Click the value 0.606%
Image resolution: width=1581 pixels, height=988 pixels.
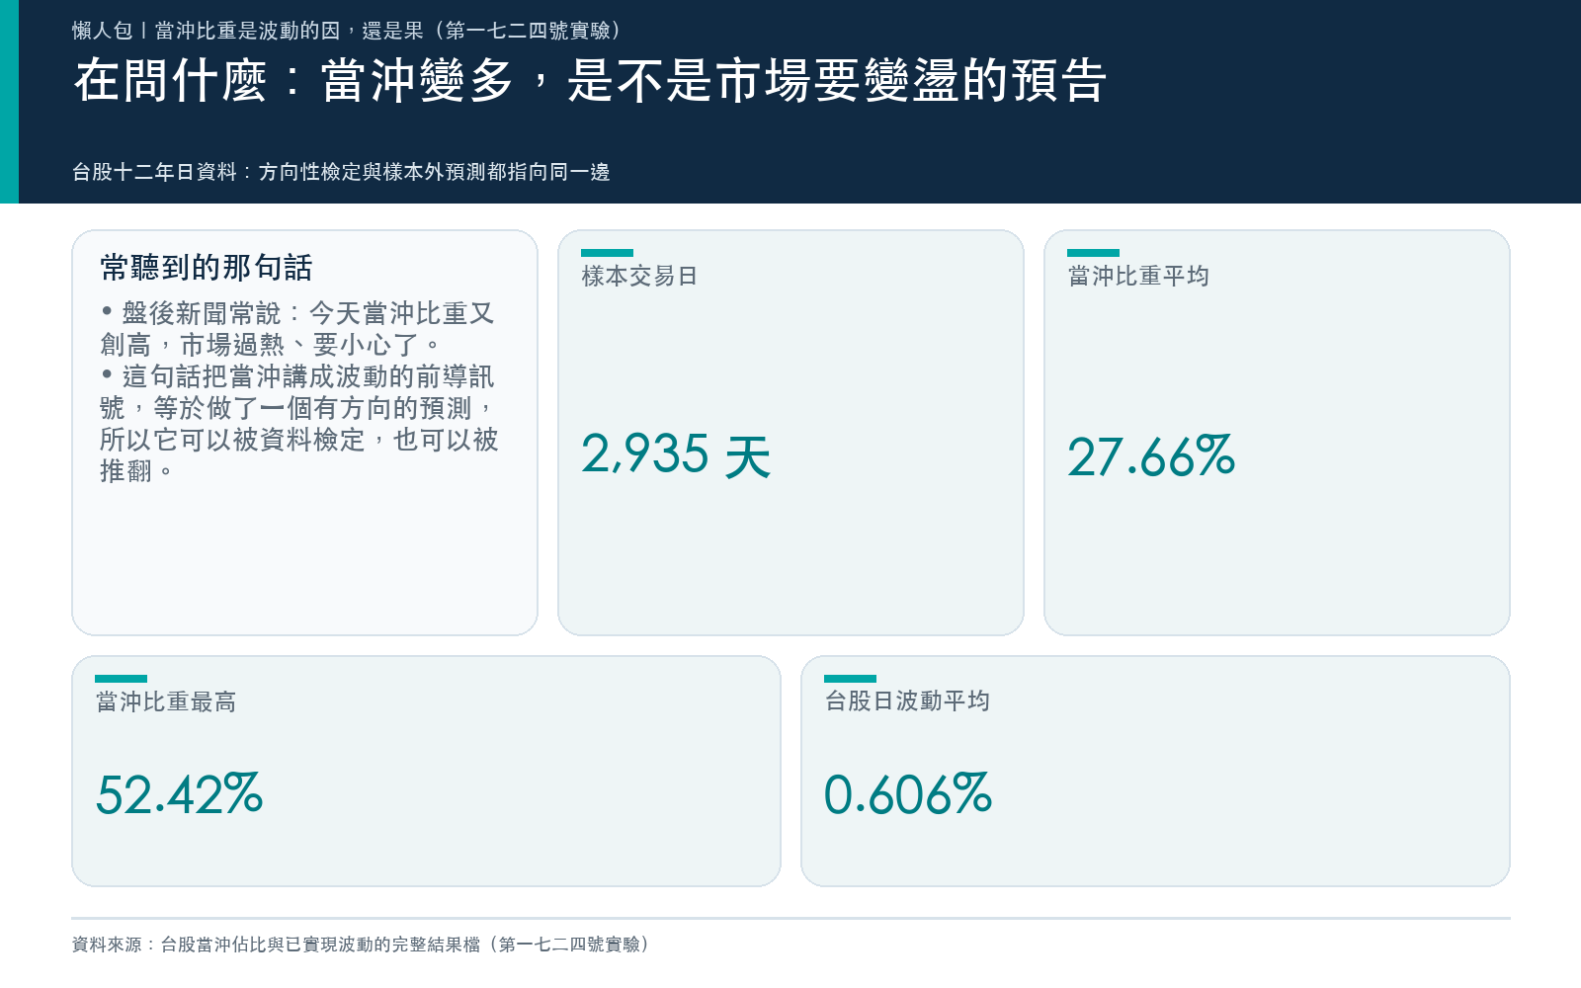pos(908,794)
